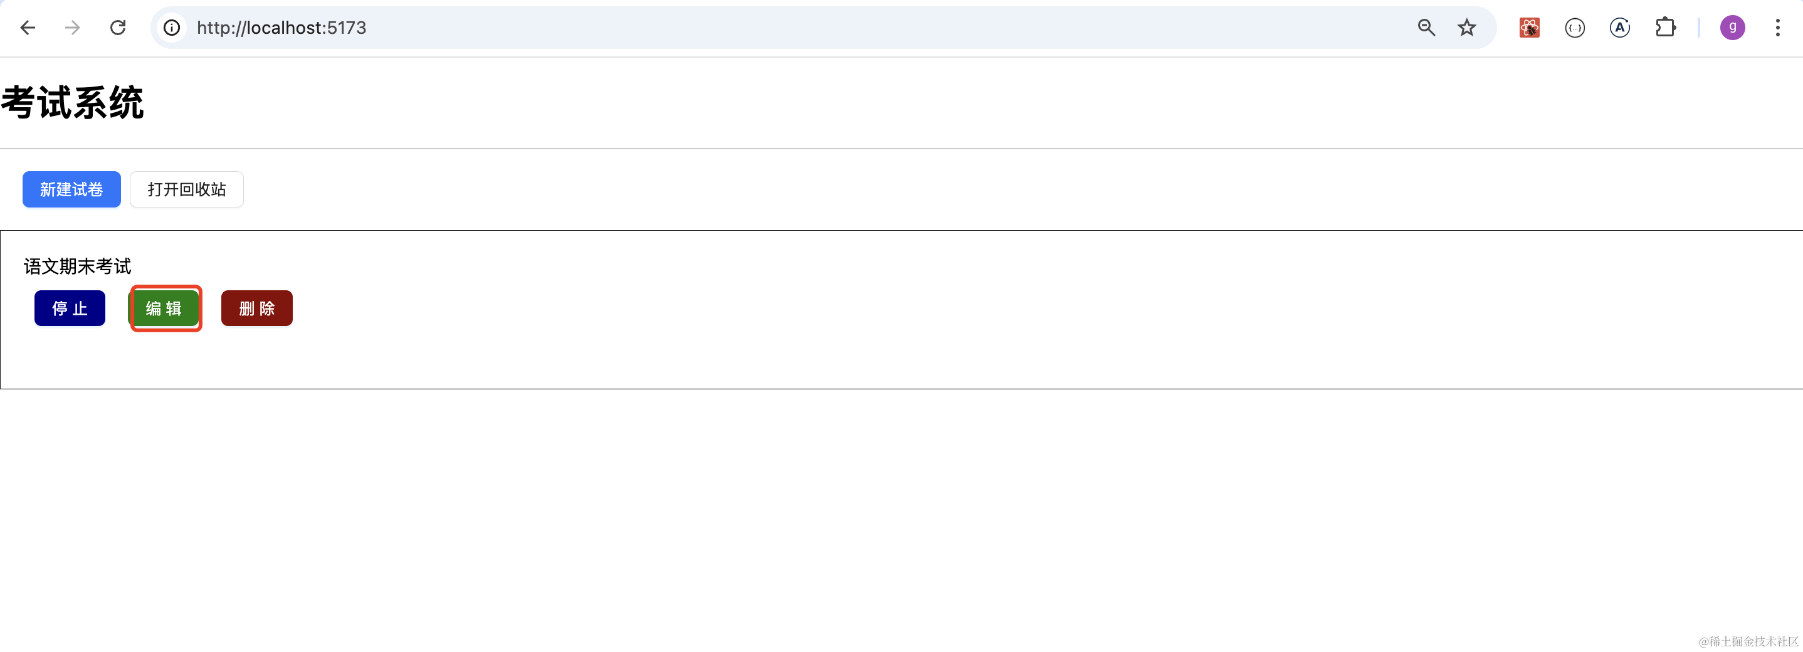Screen dimensions: 1803x652
Task: Click the 语文期末考试 exam title
Action: click(x=78, y=266)
